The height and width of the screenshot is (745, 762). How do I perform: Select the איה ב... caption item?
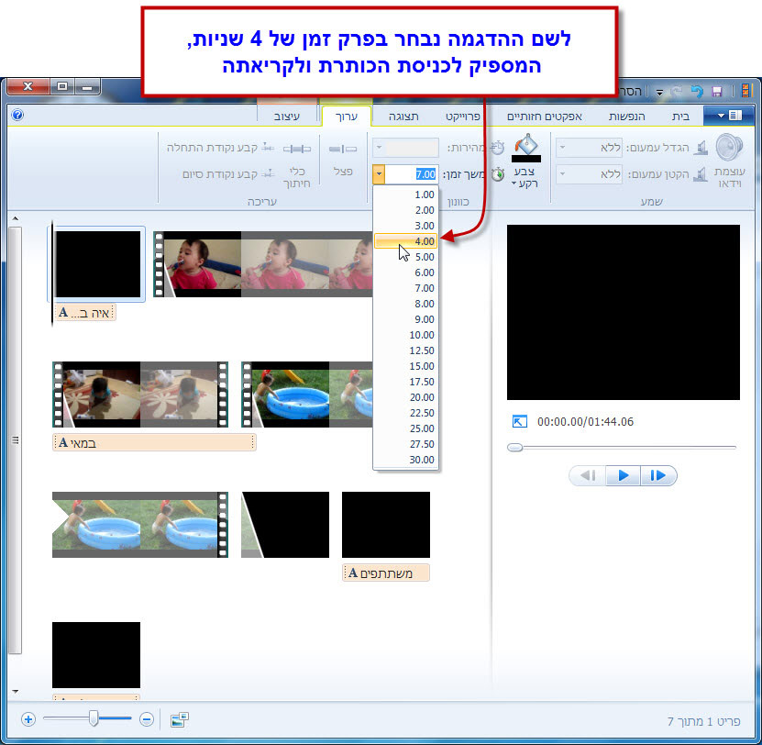click(x=85, y=312)
